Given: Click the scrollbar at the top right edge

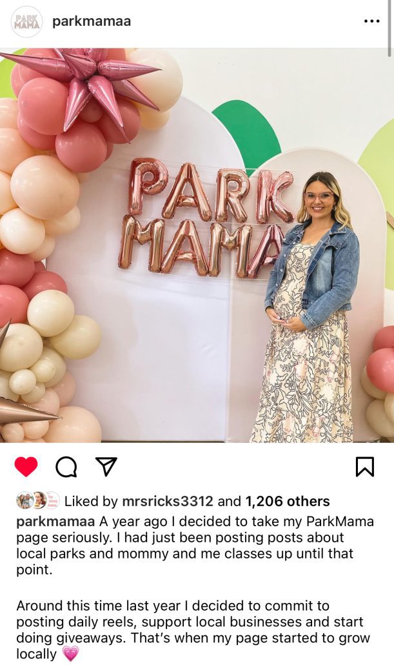Looking at the screenshot, I should 389,28.
